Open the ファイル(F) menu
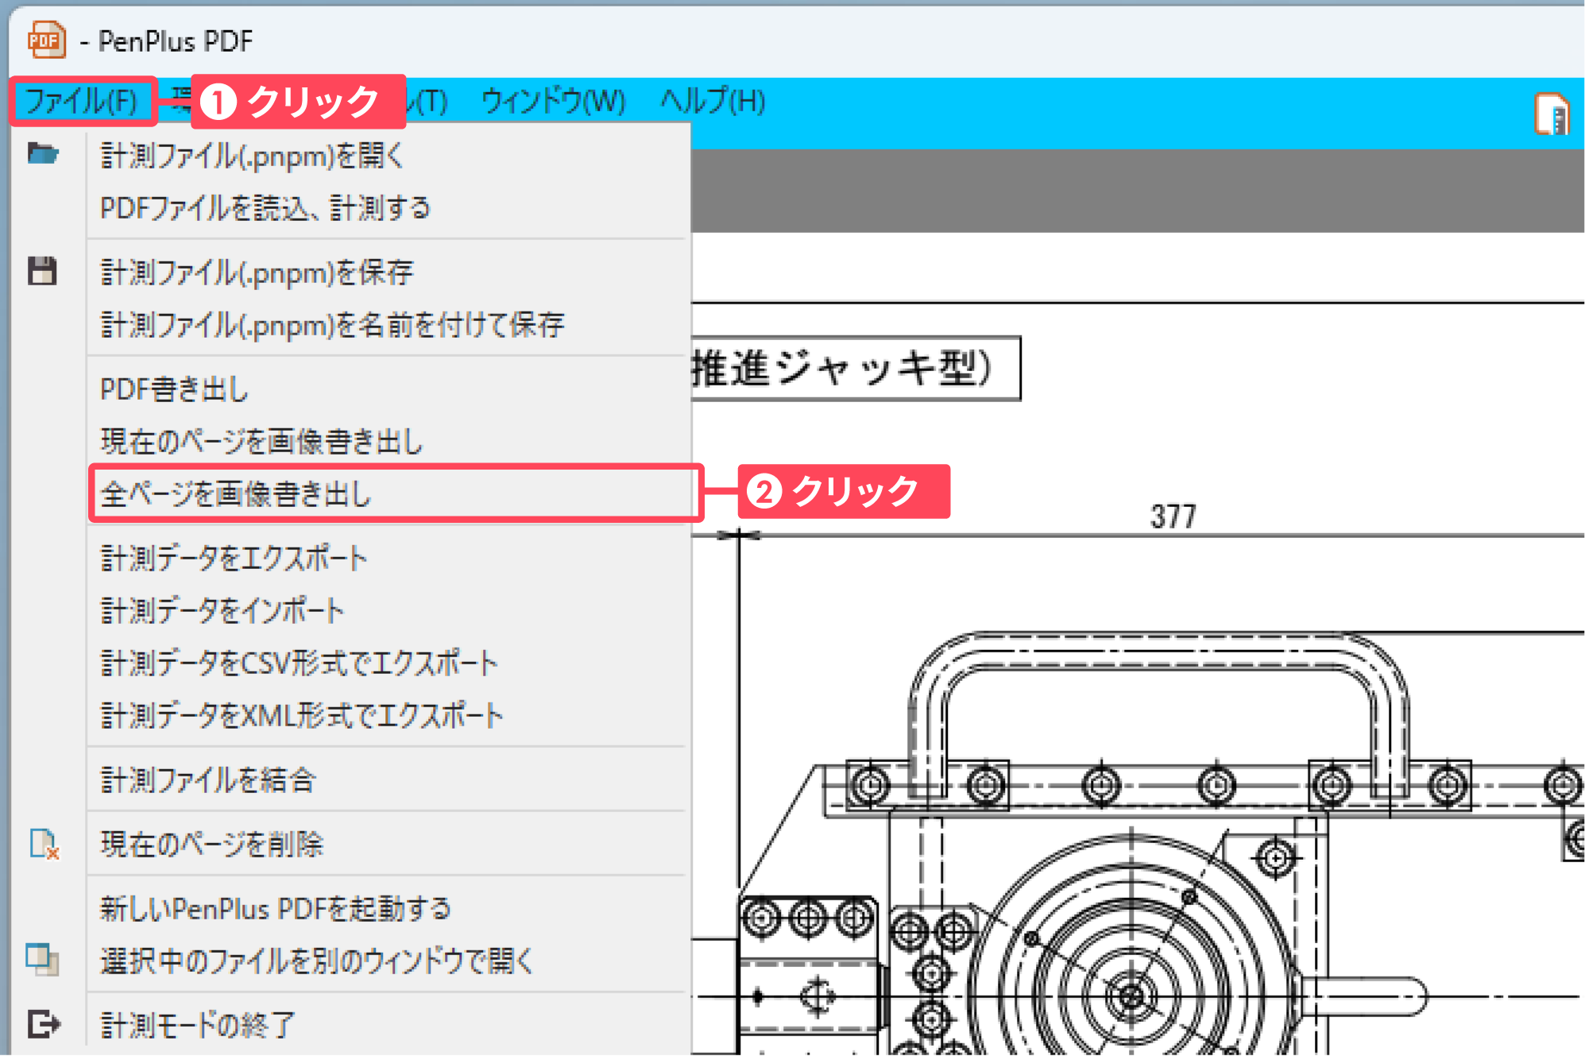1585x1056 pixels. (x=82, y=102)
